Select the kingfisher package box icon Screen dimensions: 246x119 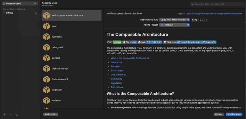pyautogui.click(x=46, y=90)
